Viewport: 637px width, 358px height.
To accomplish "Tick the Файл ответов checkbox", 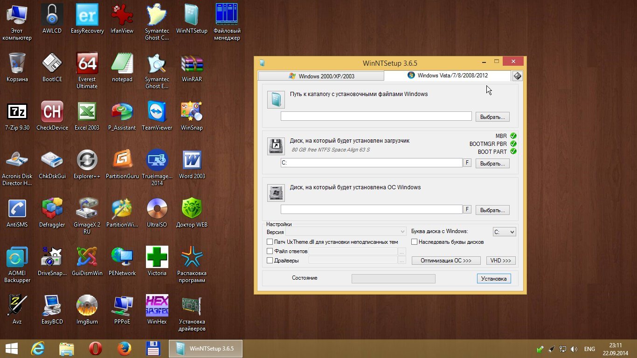I will coord(270,251).
